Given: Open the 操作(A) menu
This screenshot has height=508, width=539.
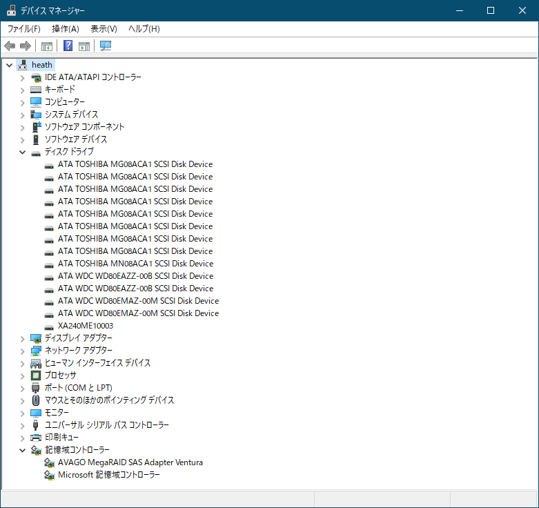Looking at the screenshot, I should click(66, 29).
